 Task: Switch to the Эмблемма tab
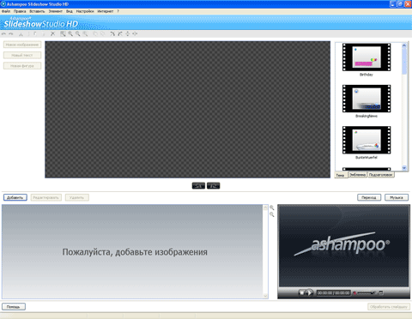(358, 175)
